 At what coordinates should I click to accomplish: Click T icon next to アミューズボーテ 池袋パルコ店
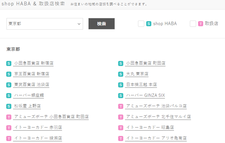121,106
